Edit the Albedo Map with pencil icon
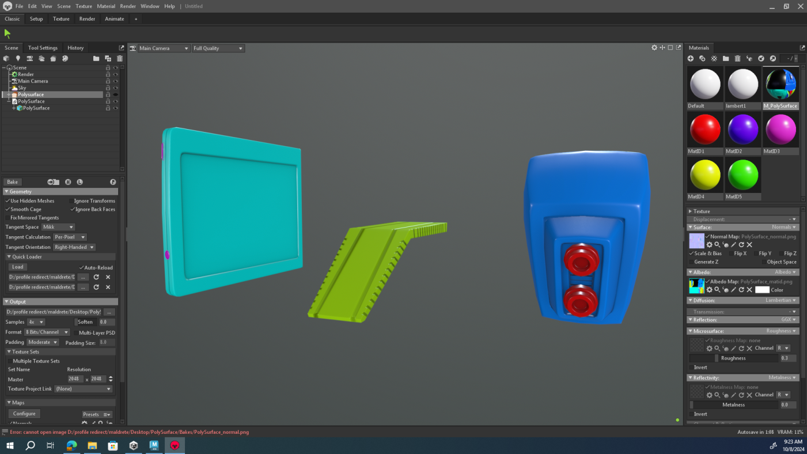This screenshot has height=454, width=807. pyautogui.click(x=733, y=290)
